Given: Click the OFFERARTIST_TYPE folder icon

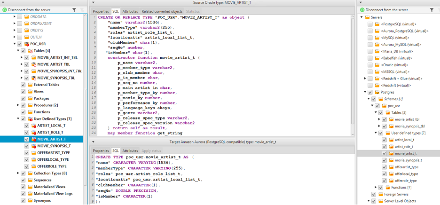Looking at the screenshot, I should 34,153.
